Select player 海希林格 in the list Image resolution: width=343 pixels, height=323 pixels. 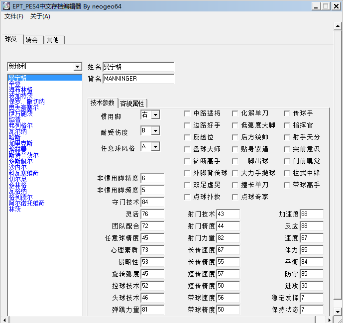[x=21, y=90]
